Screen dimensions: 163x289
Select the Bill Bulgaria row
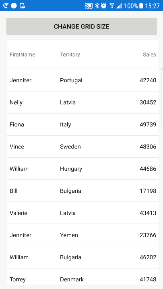tap(83, 191)
